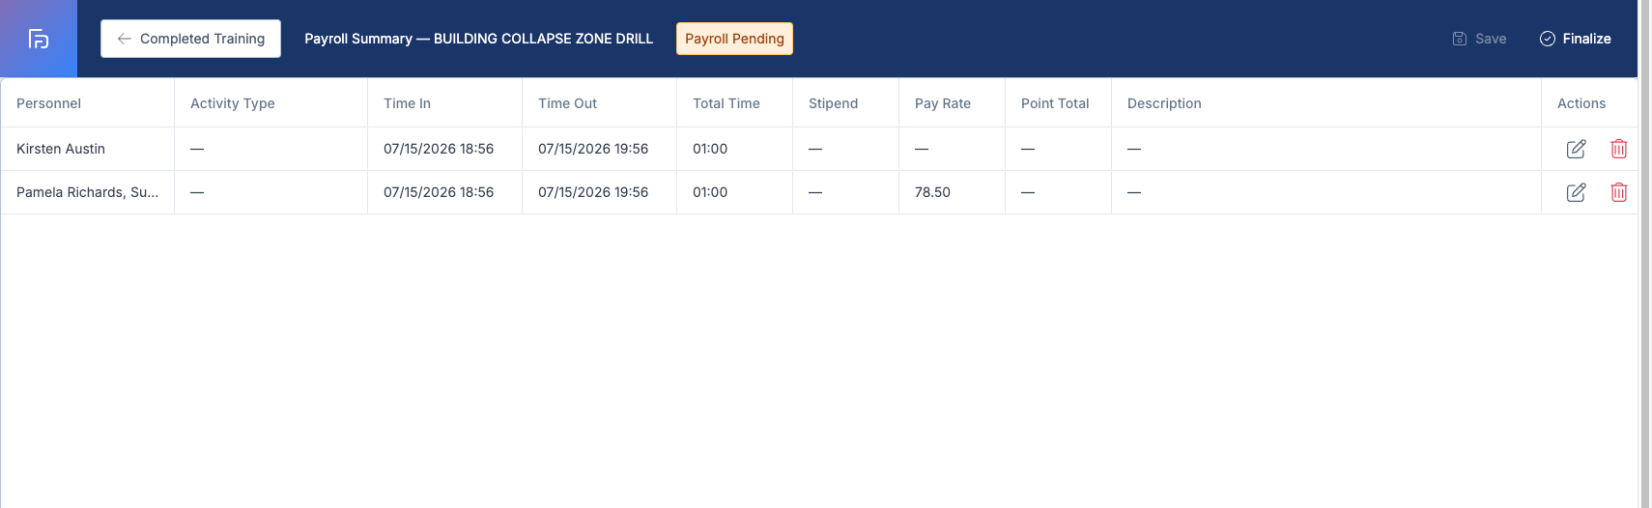Image resolution: width=1652 pixels, height=508 pixels.
Task: Go back to Completed Training
Action: click(x=190, y=39)
